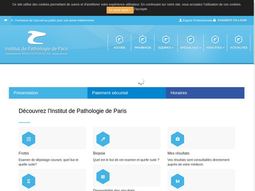Click the Institut de Pathologie de Paris logo

pos(37,43)
